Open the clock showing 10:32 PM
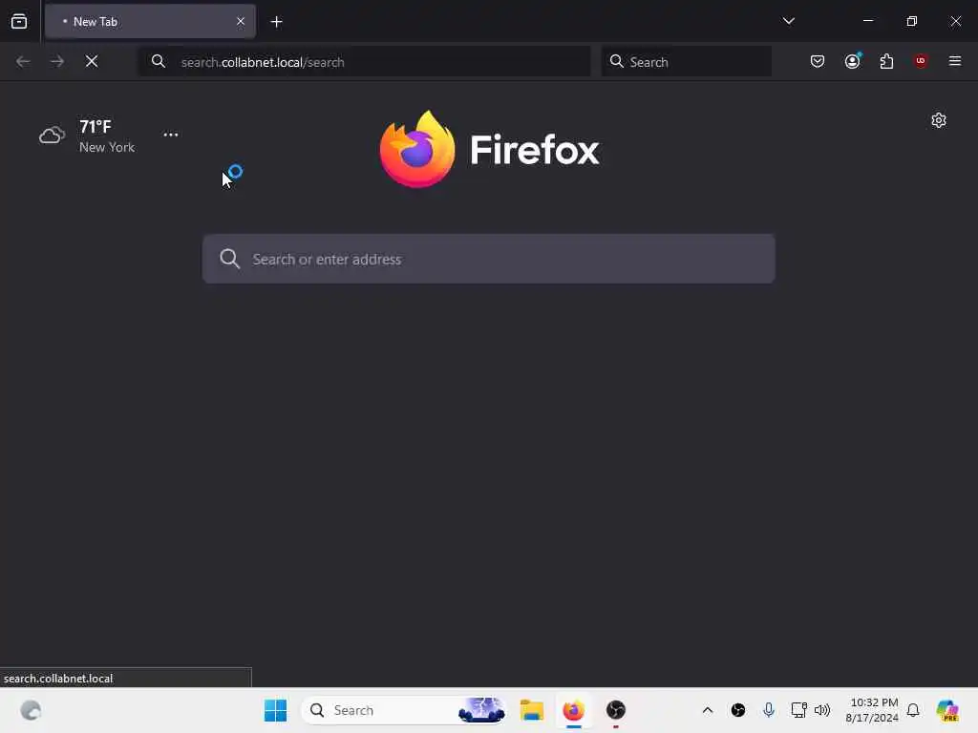978x733 pixels. 872,710
